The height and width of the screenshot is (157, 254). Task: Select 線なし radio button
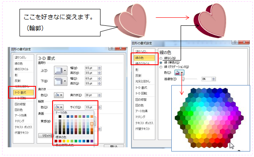pos(161,58)
